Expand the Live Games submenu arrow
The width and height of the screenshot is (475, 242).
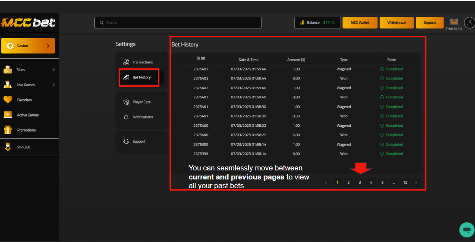pyautogui.click(x=53, y=85)
